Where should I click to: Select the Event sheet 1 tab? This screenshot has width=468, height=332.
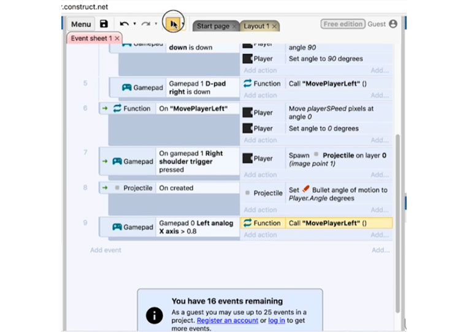(x=91, y=38)
